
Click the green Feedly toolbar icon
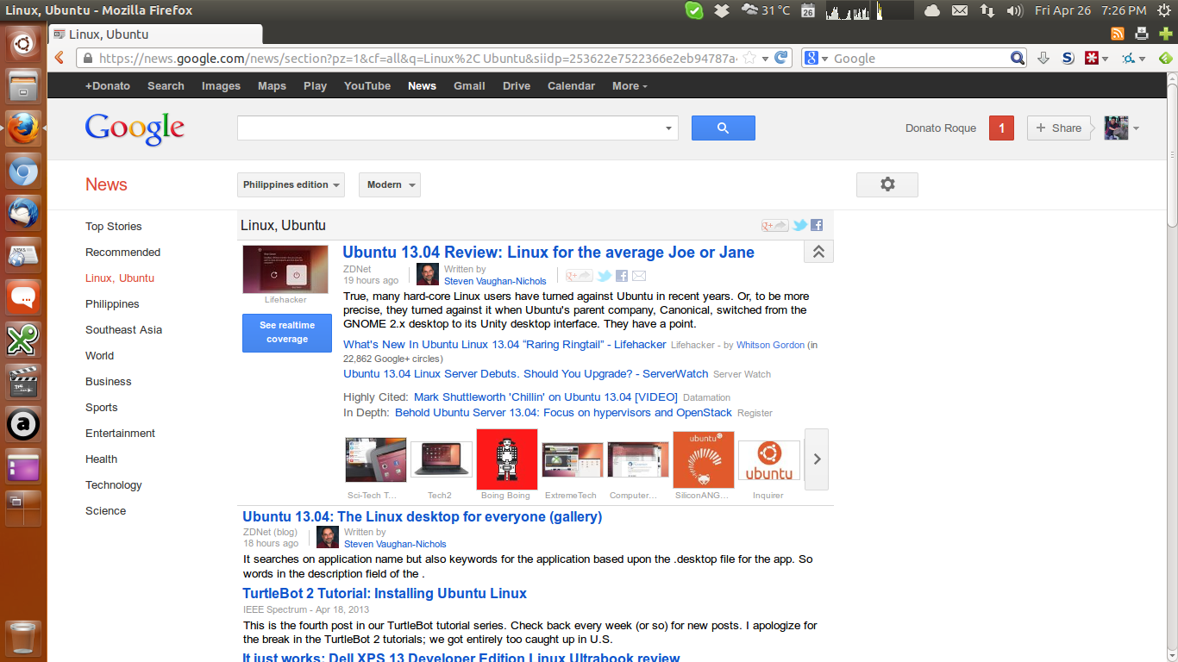pos(1165,58)
